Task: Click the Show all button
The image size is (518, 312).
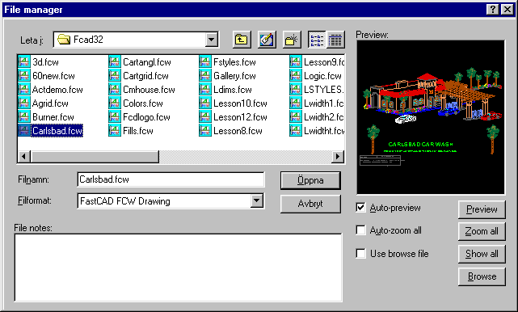Action: coord(482,254)
